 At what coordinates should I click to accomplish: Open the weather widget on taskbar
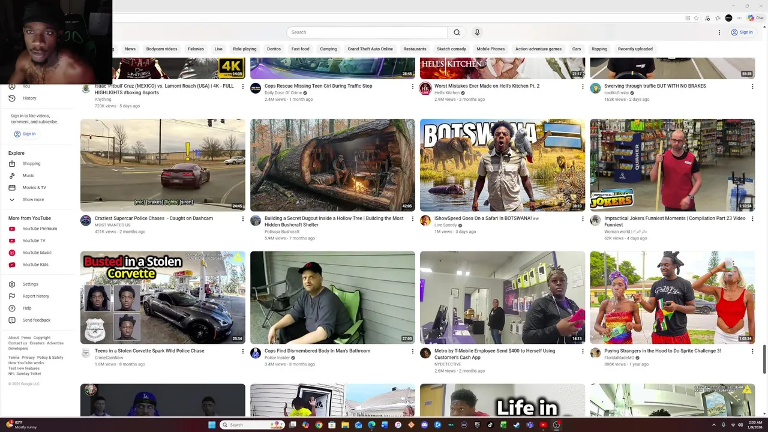21,425
